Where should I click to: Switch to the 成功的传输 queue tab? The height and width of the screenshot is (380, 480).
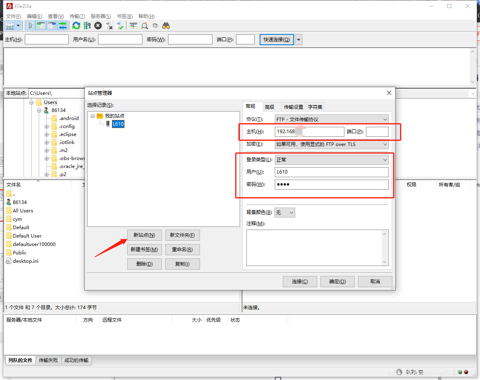pos(76,360)
